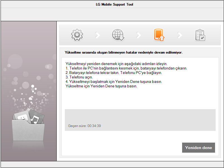Click the orange phone upgrade step icon
Screen dimensions: 224x168
pos(159,35)
